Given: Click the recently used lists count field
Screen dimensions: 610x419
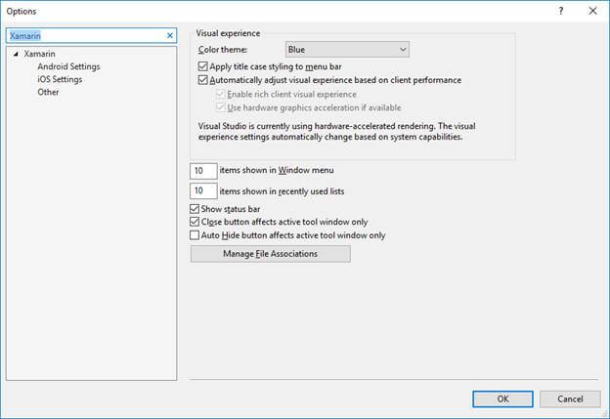Looking at the screenshot, I should 203,190.
